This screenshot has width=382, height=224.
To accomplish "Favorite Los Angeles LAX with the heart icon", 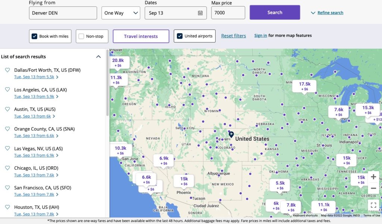I will click(x=7, y=90).
